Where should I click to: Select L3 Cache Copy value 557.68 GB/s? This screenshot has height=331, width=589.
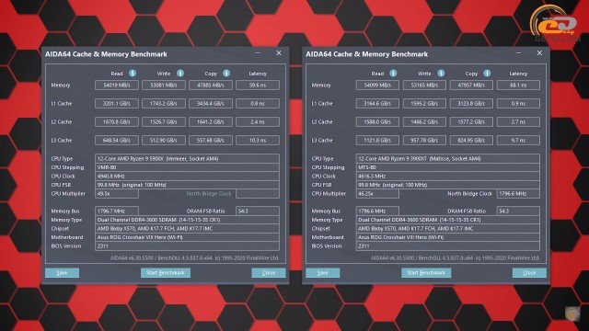coord(211,141)
